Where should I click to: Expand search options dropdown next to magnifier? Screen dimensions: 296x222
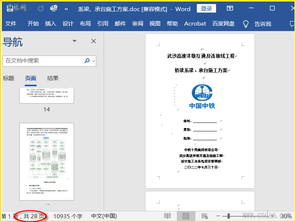[94, 61]
